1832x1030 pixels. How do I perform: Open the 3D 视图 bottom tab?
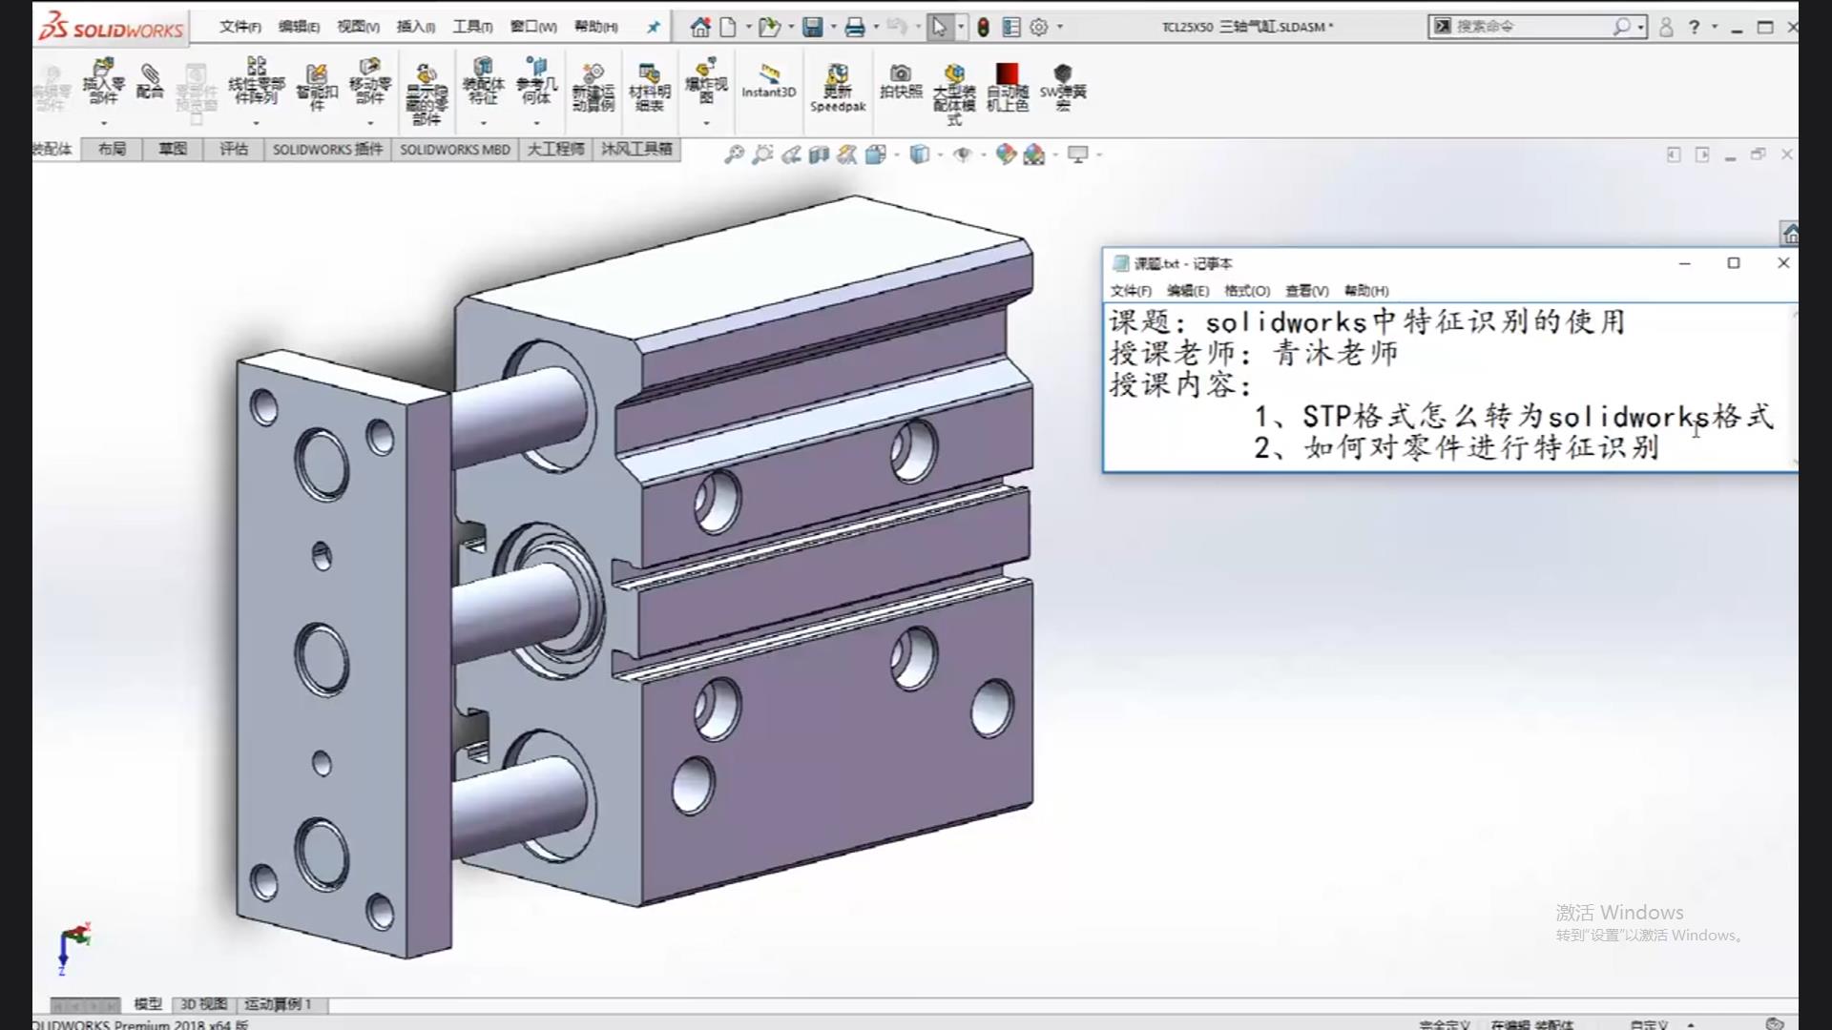pyautogui.click(x=203, y=1004)
